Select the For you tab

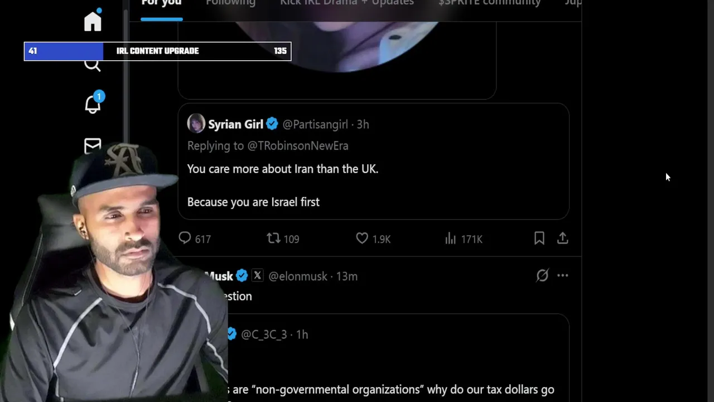coord(161,3)
